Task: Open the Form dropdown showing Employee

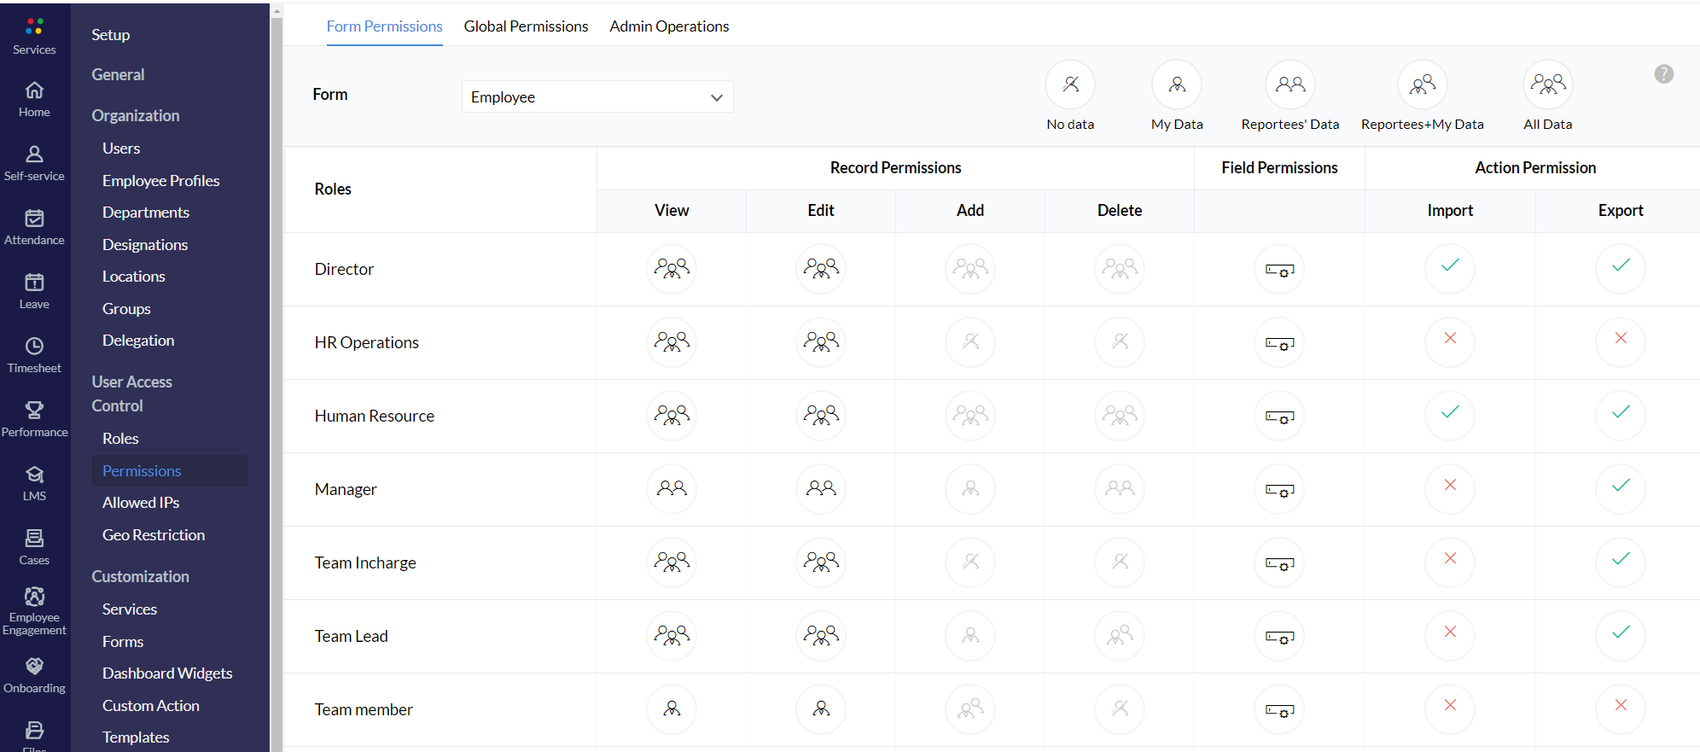Action: tap(597, 97)
